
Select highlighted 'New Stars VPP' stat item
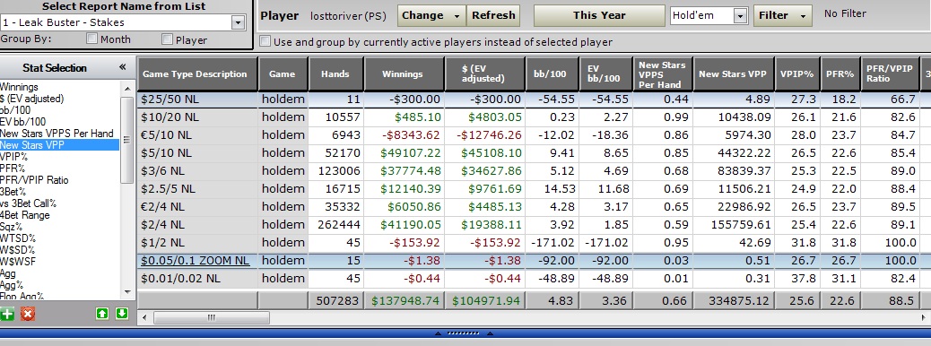click(59, 145)
